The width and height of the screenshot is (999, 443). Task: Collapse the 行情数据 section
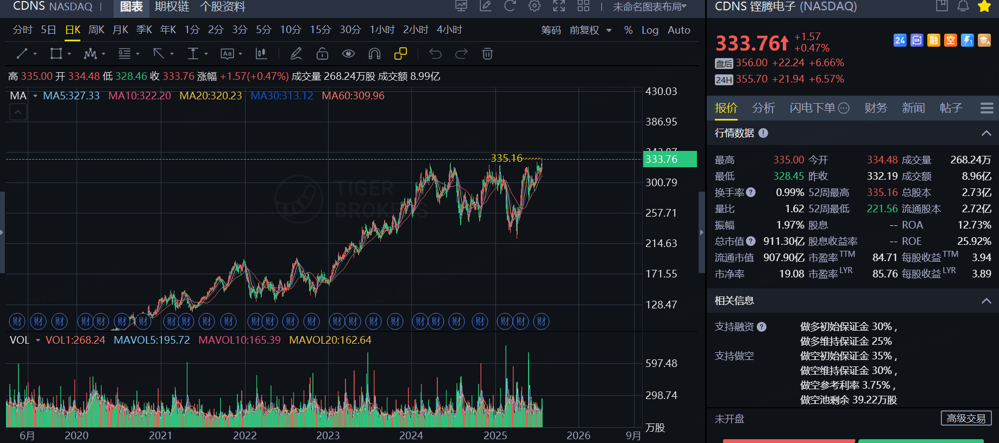tap(987, 134)
